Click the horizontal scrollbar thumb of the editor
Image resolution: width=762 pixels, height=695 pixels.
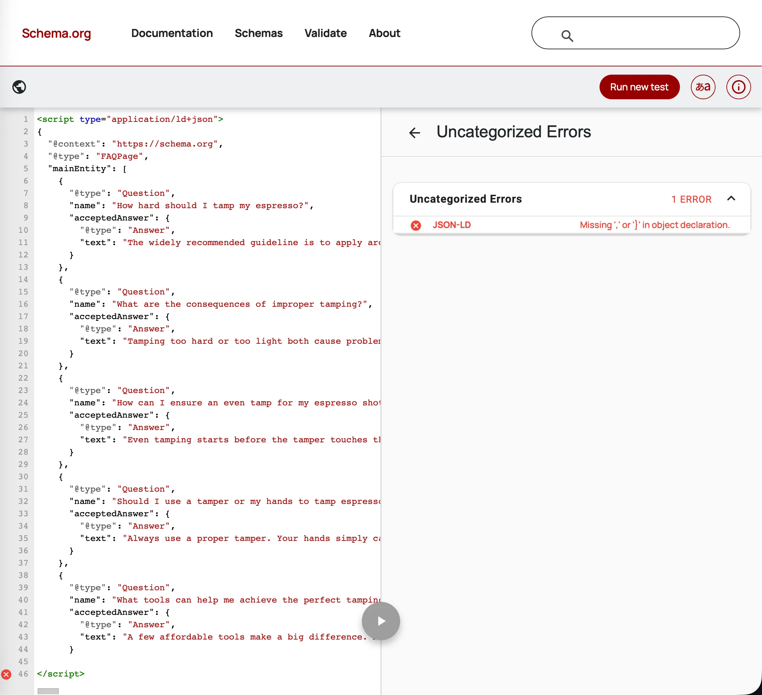click(x=48, y=691)
